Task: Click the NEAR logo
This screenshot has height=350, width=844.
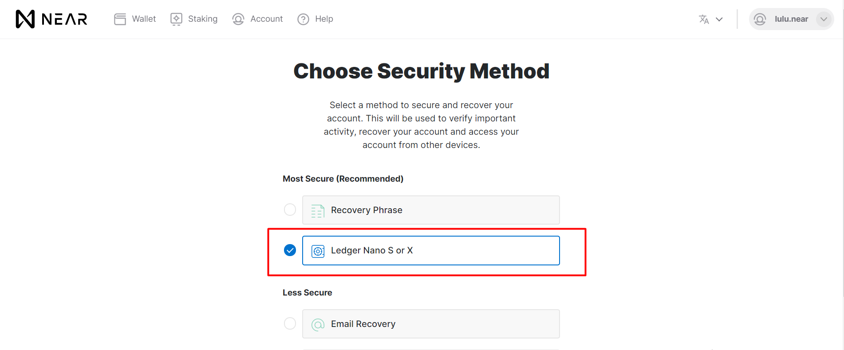Action: [x=51, y=19]
